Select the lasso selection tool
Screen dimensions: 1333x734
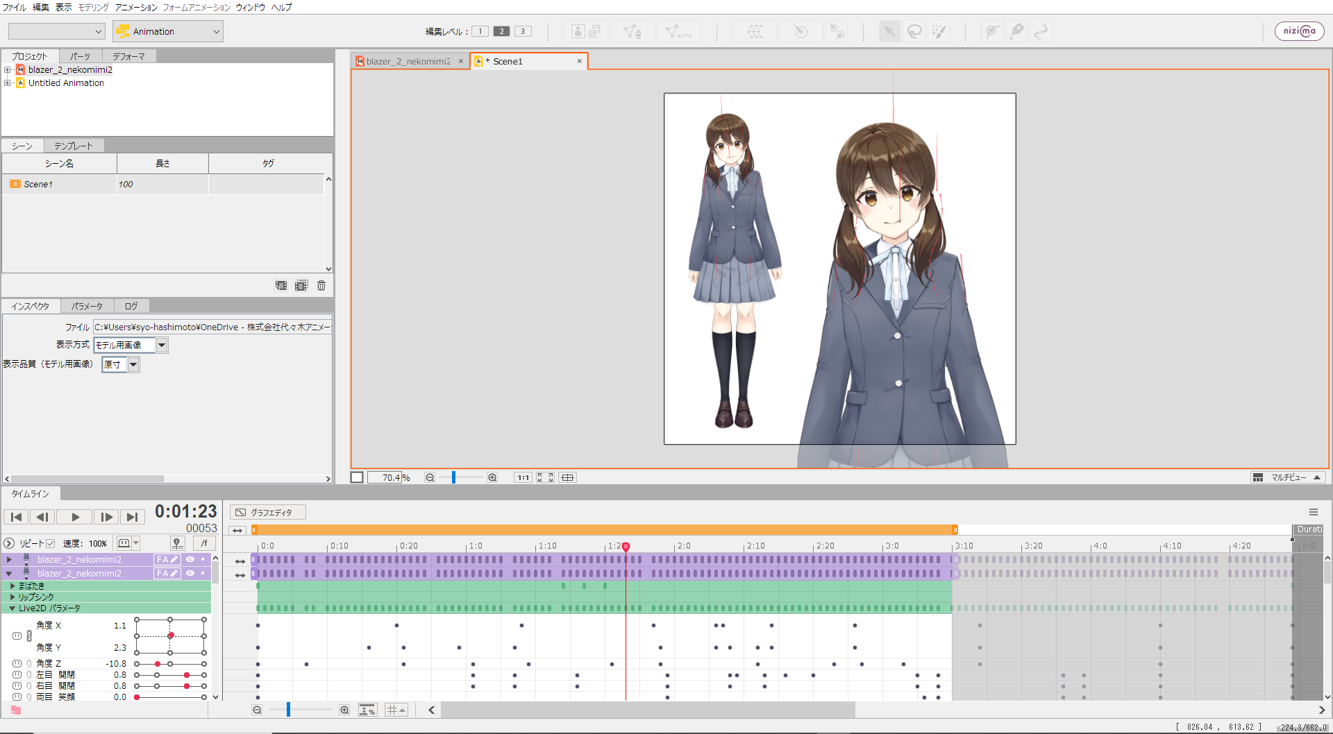[x=914, y=31]
